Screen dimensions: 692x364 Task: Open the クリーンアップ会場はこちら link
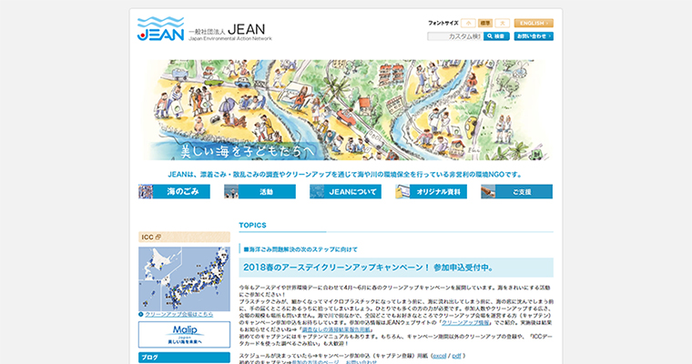[178, 315]
